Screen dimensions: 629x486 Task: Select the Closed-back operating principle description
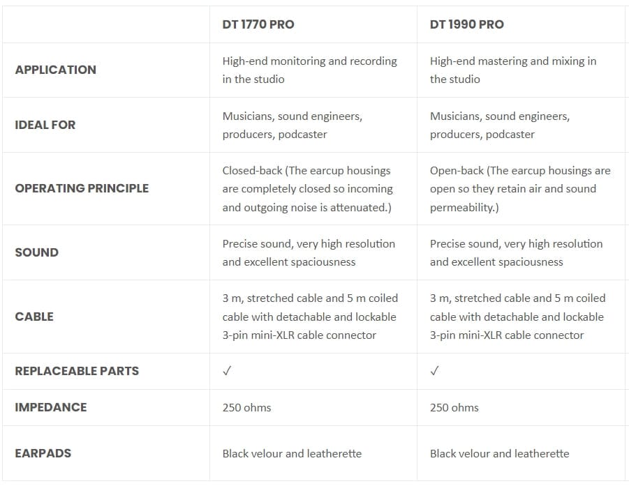click(308, 188)
